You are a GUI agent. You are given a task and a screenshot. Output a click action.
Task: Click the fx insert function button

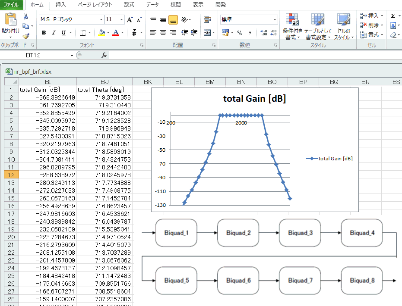(104, 55)
